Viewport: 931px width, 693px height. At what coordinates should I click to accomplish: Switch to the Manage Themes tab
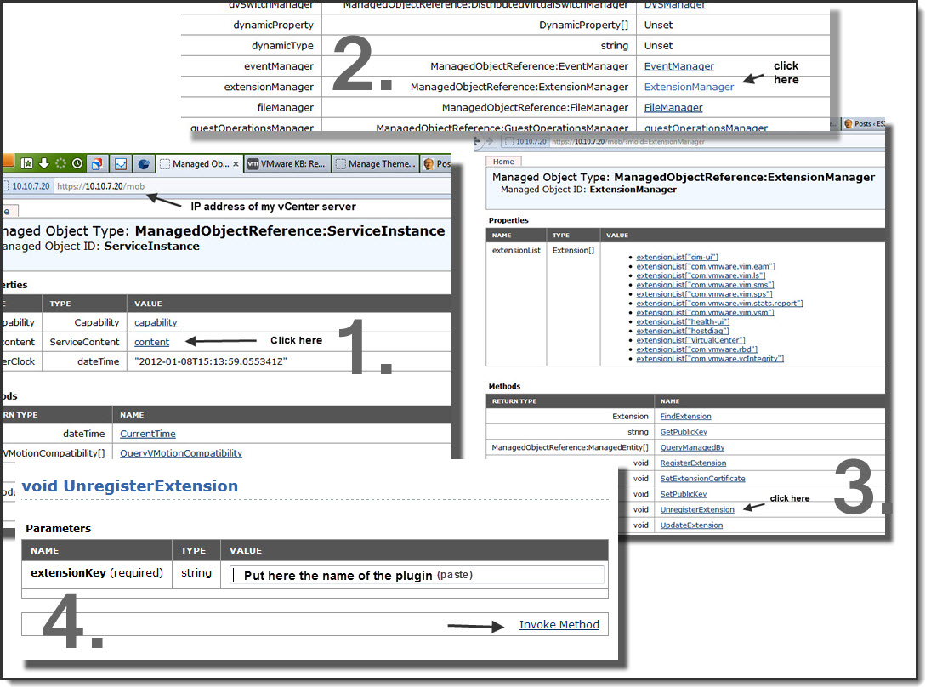pyautogui.click(x=374, y=164)
